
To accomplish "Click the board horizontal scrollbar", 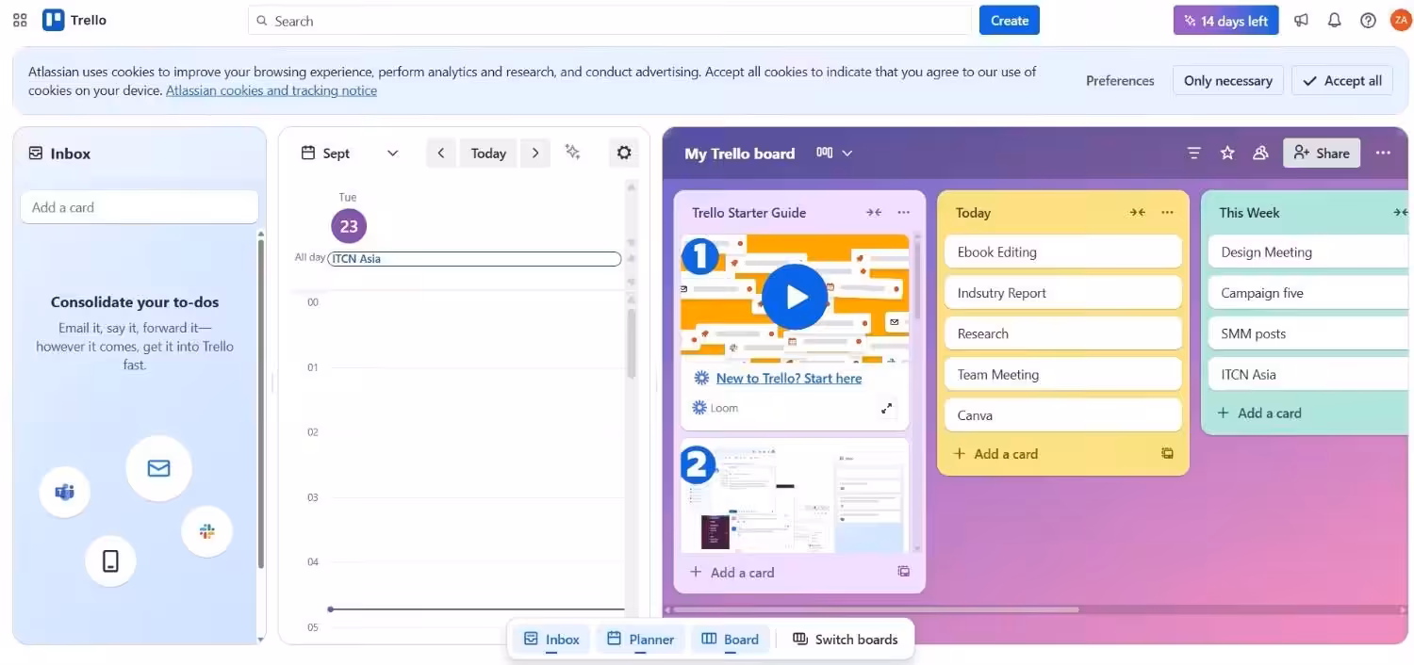I will tap(874, 609).
